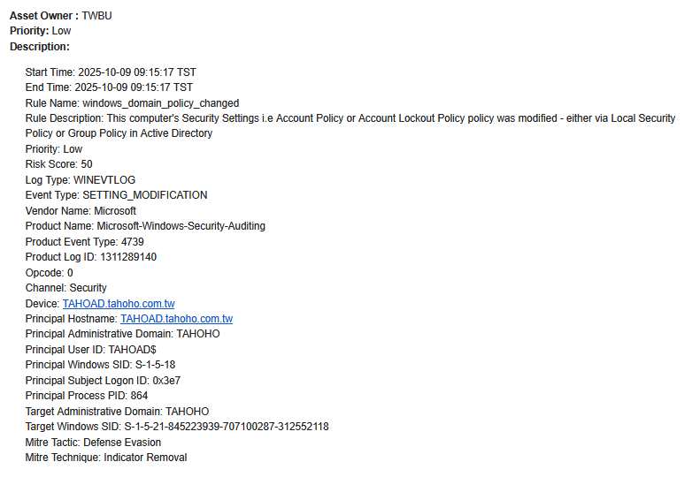This screenshot has height=477, width=692.
Task: Click the End Time line
Action: coord(109,87)
